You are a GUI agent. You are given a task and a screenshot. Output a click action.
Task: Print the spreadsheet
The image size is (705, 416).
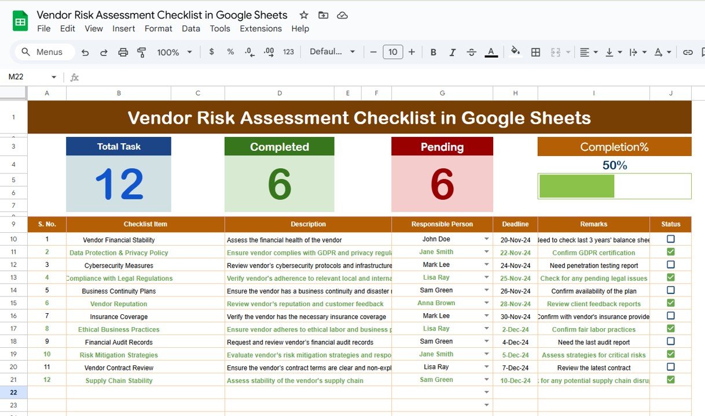(123, 52)
